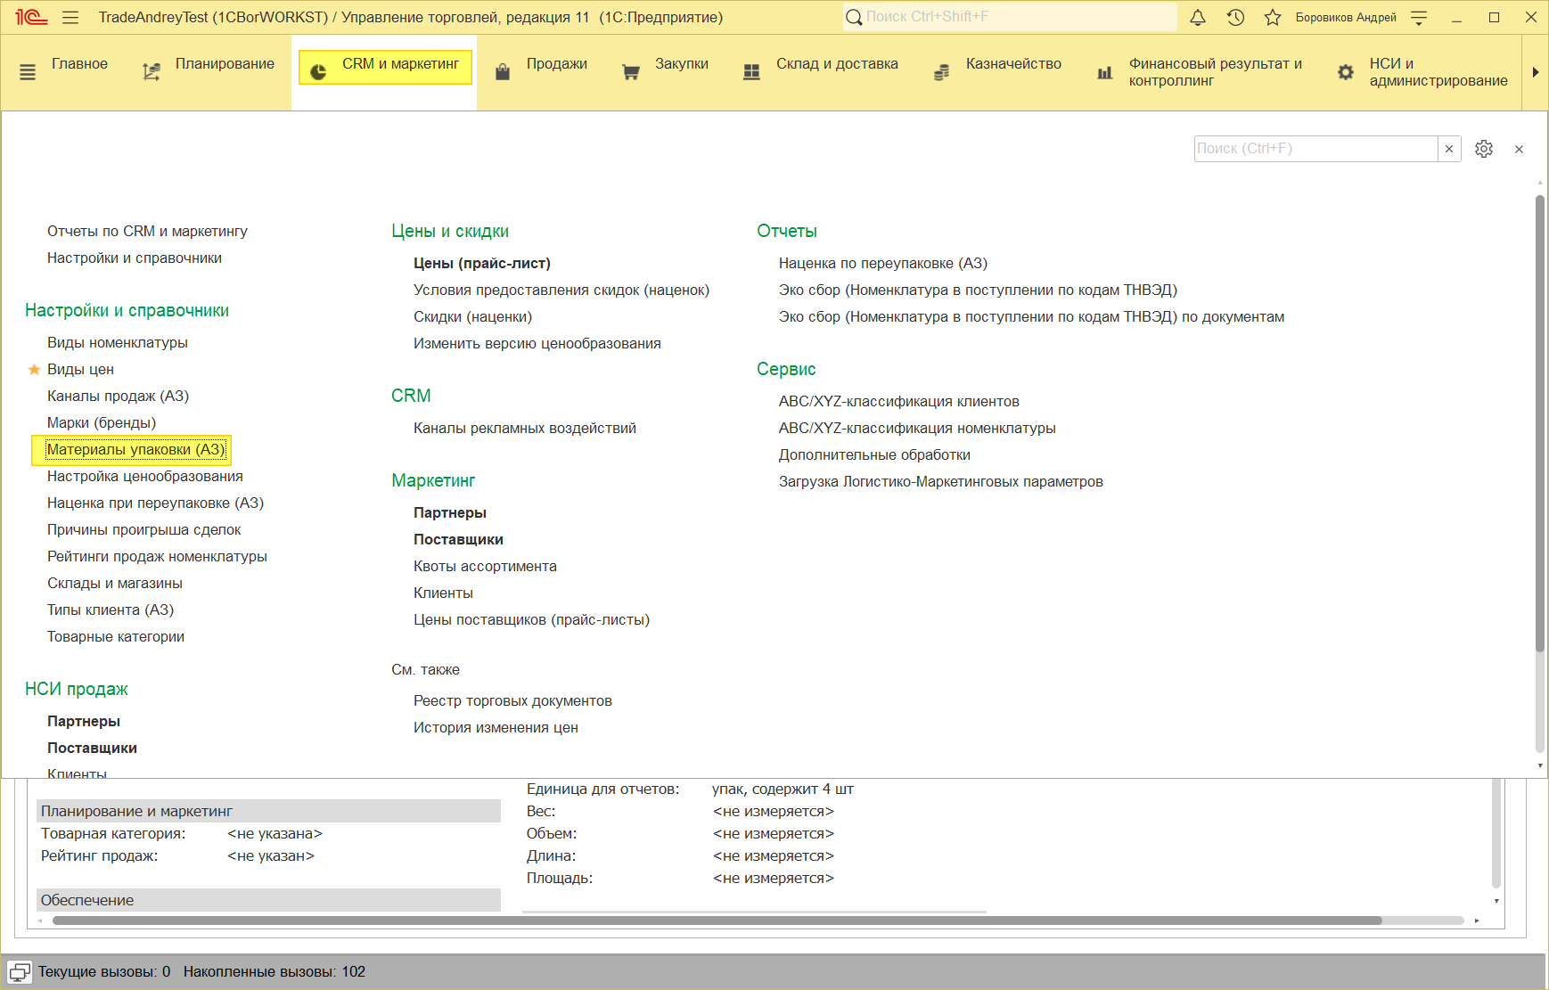
Task: Click the 1C logo main menu icon
Action: 30,17
